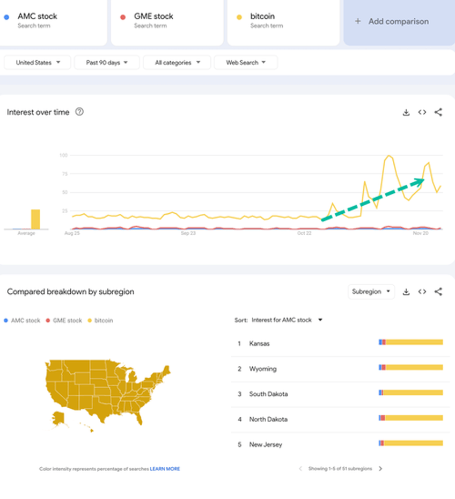The height and width of the screenshot is (499, 455).
Task: Open the Past 90 days time range dropdown
Action: tap(107, 62)
